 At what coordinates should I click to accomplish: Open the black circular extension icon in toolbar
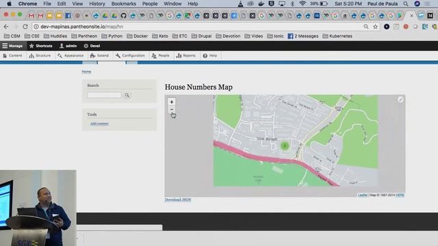387,27
